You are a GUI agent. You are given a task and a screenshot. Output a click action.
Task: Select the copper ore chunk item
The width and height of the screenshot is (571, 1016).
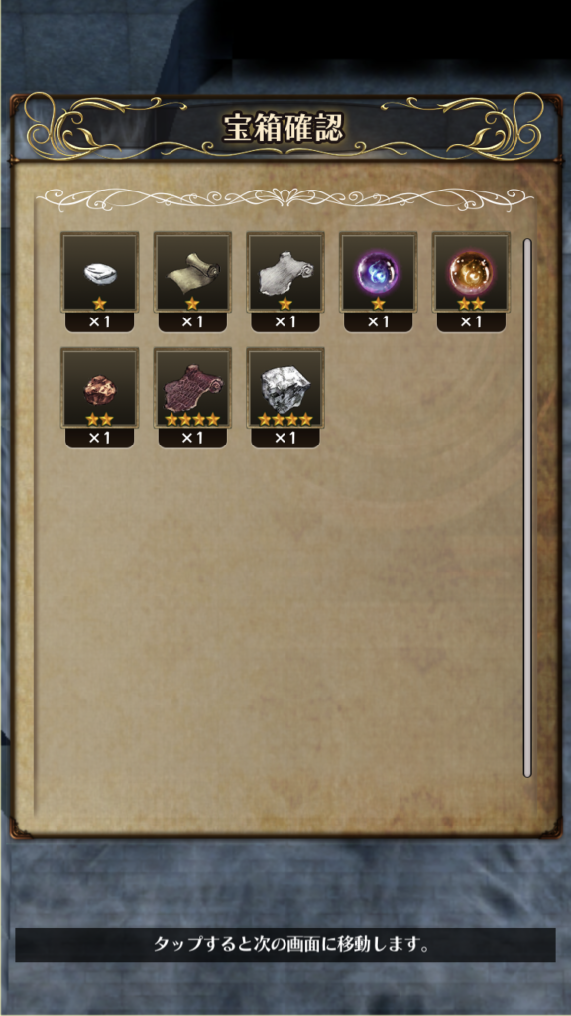[99, 388]
